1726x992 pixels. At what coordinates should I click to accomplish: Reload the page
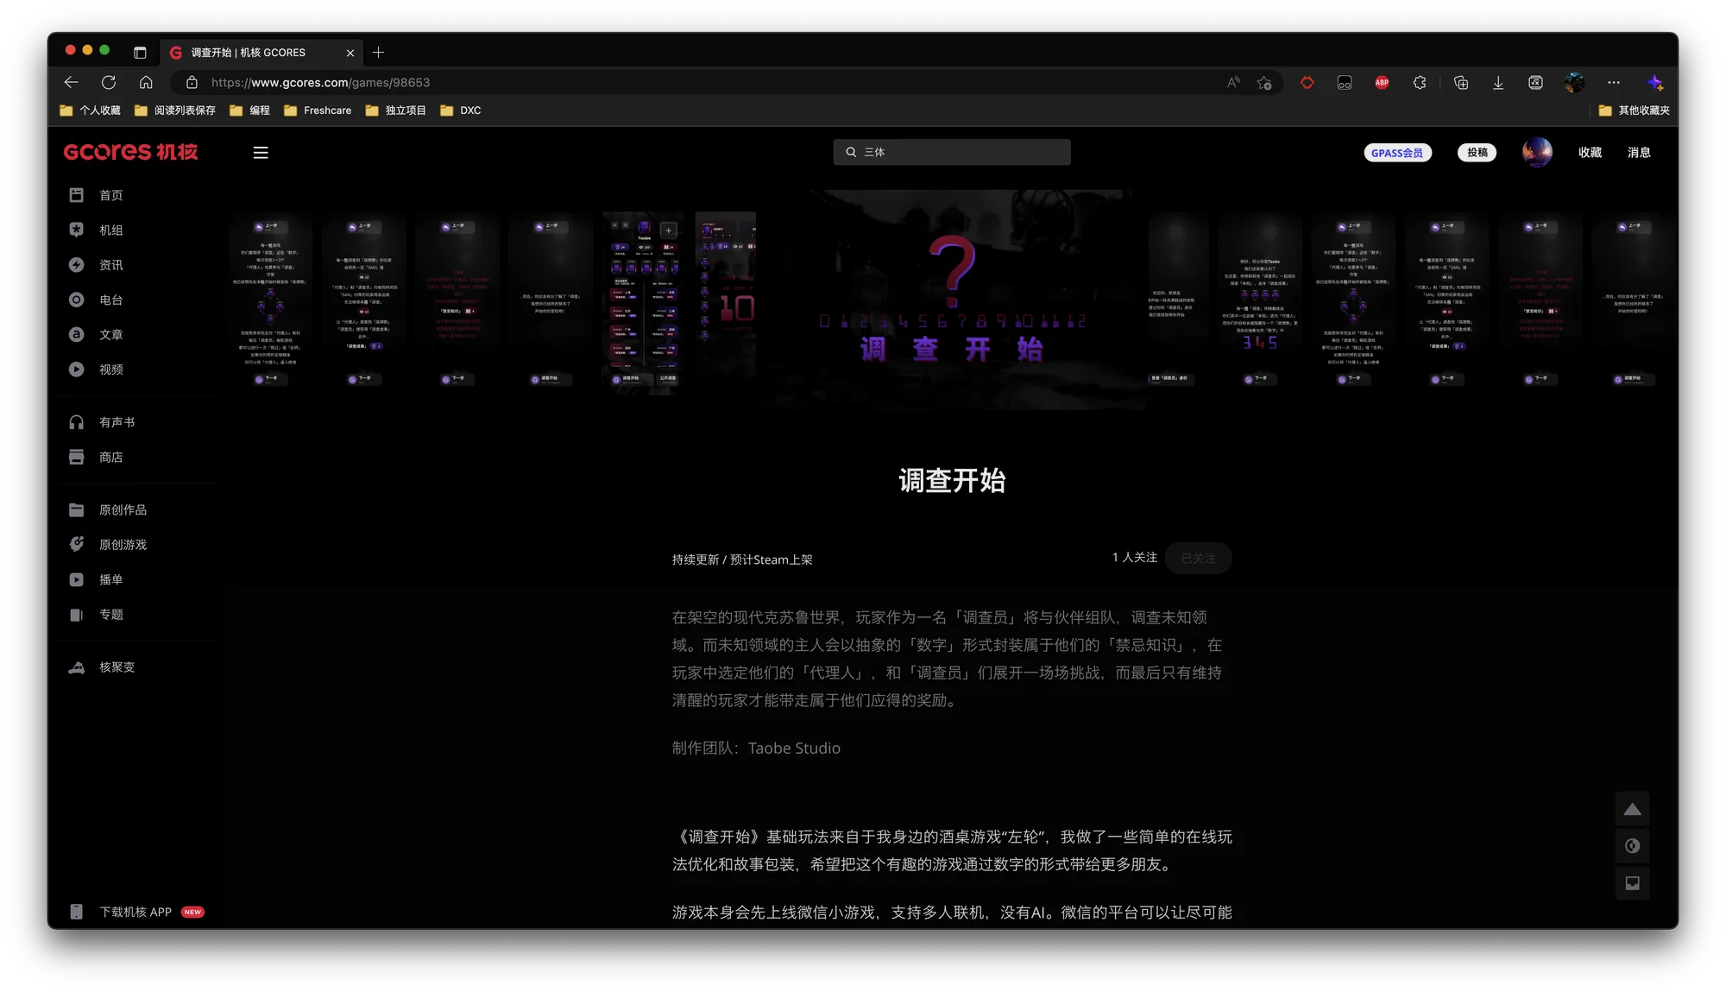tap(109, 82)
